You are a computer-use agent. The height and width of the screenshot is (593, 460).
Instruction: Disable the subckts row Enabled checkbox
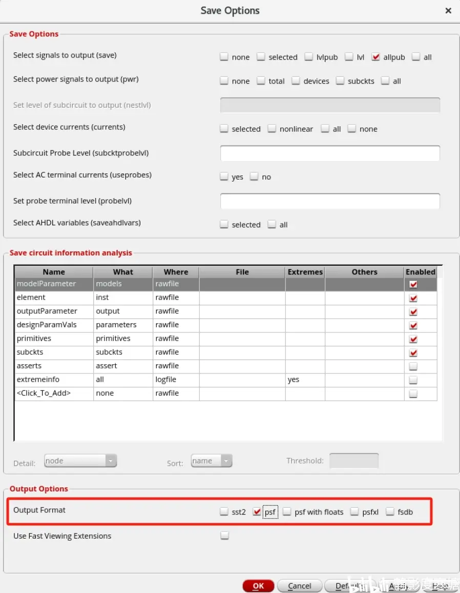point(413,352)
